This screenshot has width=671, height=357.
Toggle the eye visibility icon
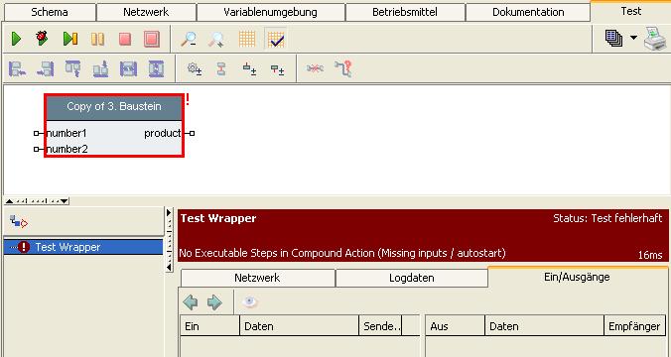coord(249,301)
